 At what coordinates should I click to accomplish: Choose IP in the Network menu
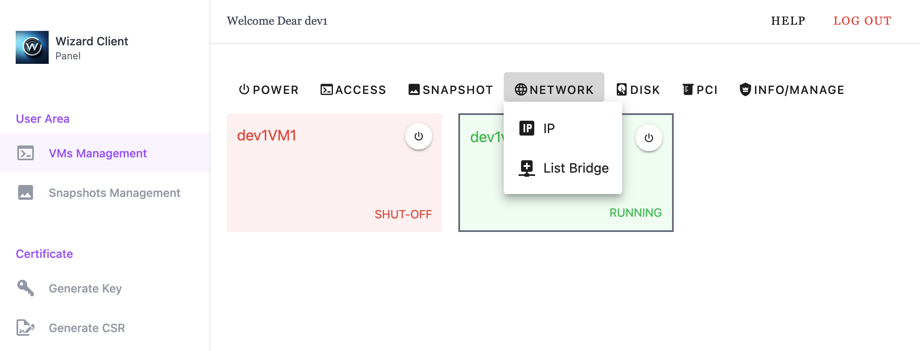coord(549,128)
